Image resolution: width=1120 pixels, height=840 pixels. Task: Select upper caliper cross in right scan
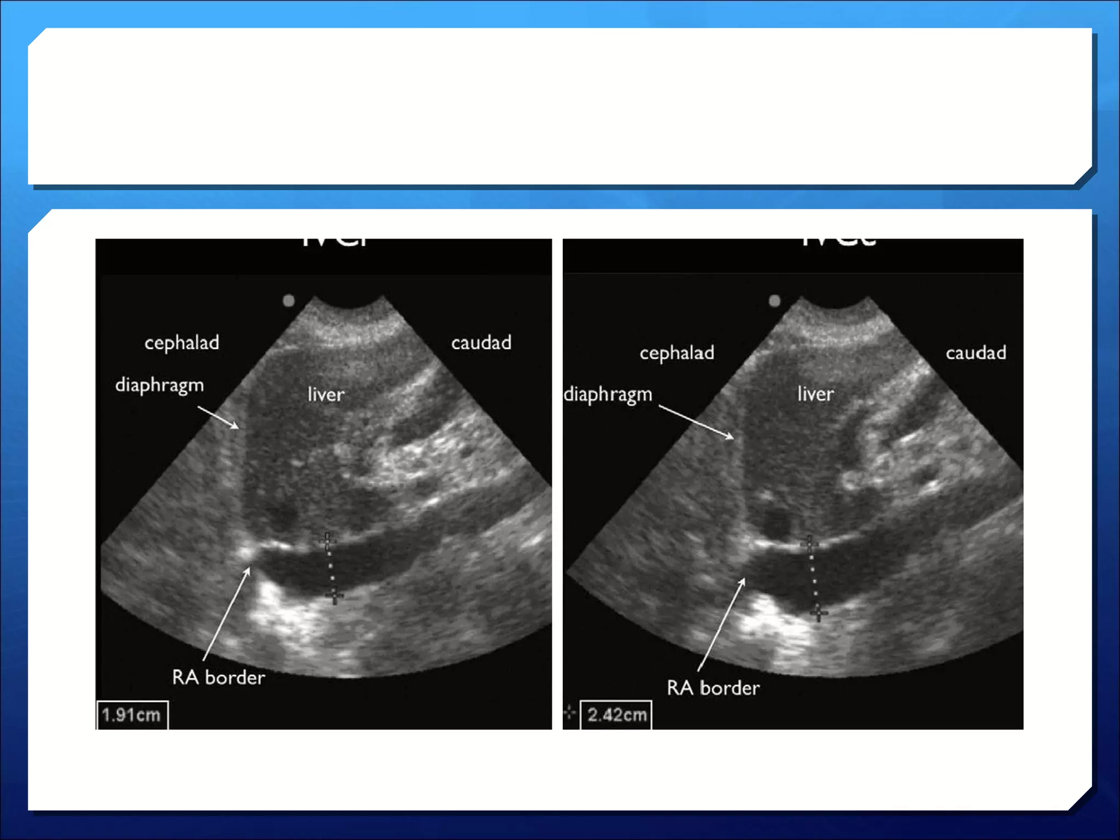[x=809, y=544]
